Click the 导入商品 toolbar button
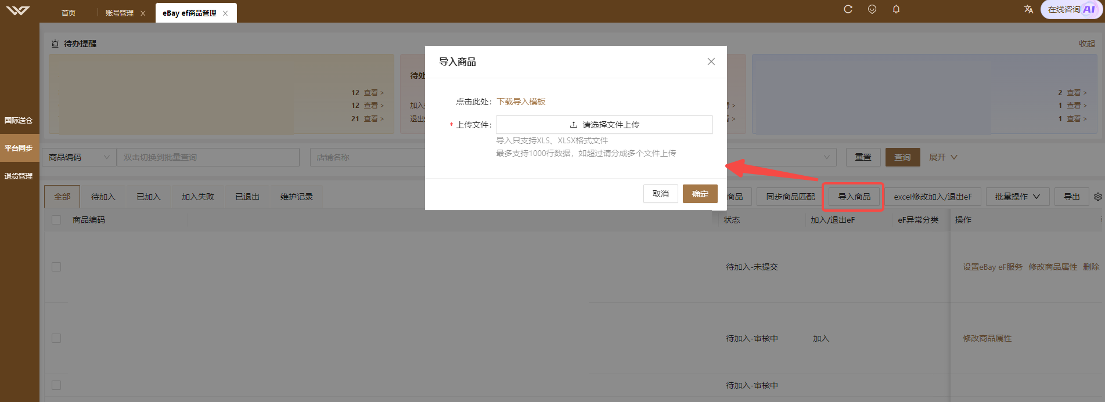Viewport: 1105px width, 402px height. click(x=854, y=196)
